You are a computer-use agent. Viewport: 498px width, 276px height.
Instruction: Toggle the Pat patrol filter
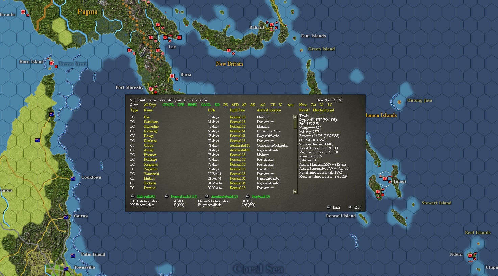(314, 105)
